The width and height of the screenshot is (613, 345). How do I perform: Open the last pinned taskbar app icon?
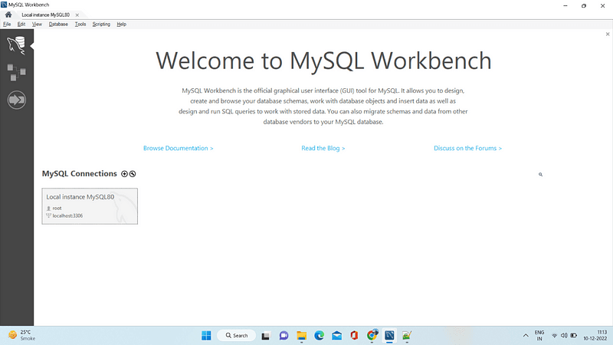[407, 336]
